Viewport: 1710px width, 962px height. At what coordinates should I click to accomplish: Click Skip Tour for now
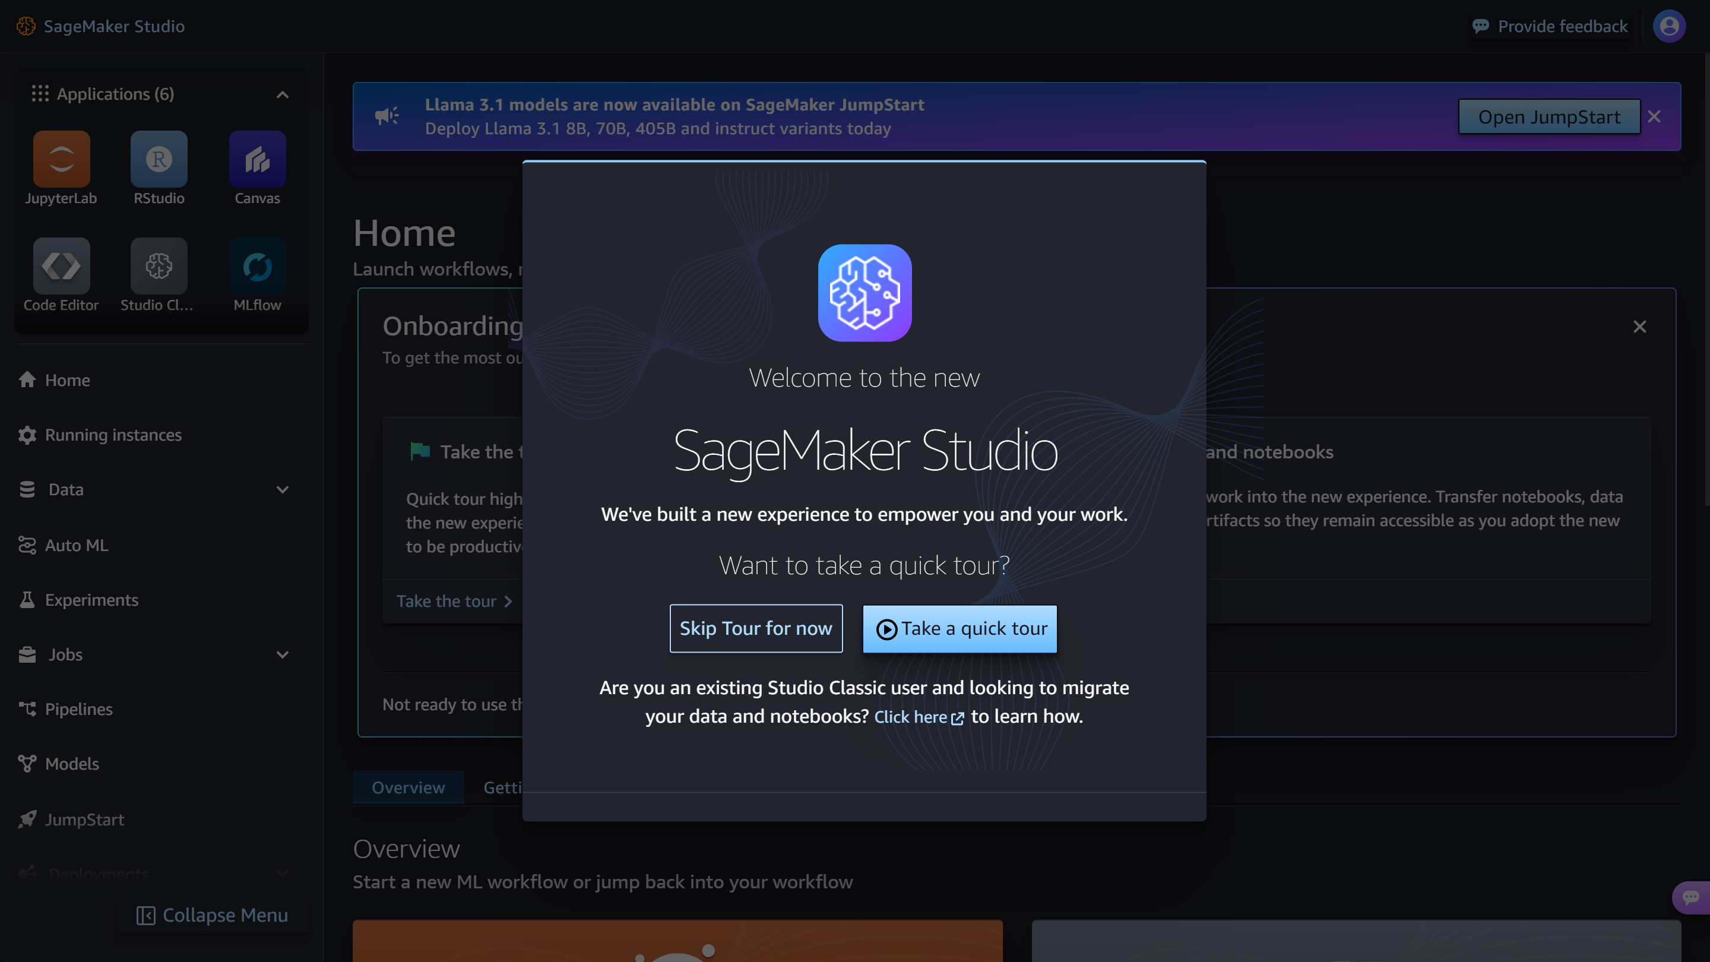[755, 628]
